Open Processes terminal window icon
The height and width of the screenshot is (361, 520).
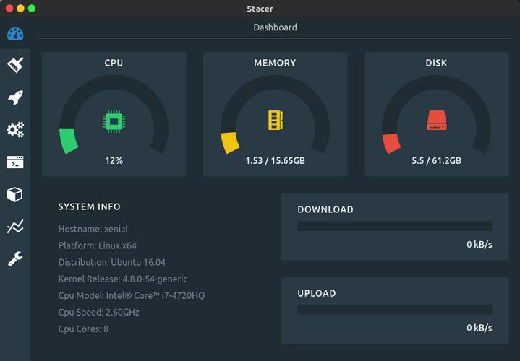click(15, 162)
